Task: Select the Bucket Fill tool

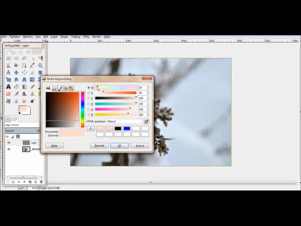Action: (16, 87)
